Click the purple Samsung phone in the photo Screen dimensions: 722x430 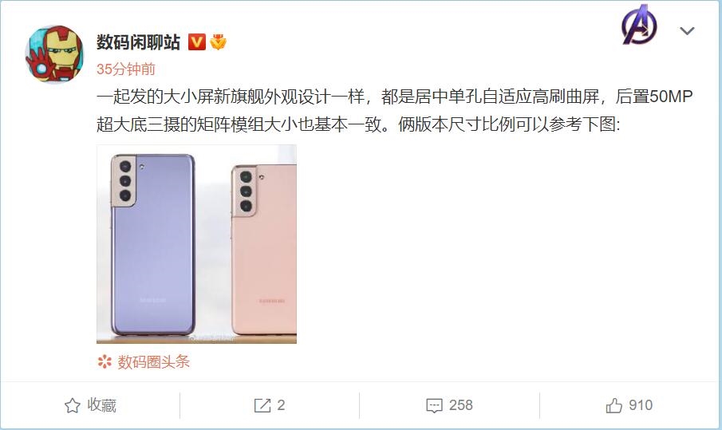pos(152,244)
